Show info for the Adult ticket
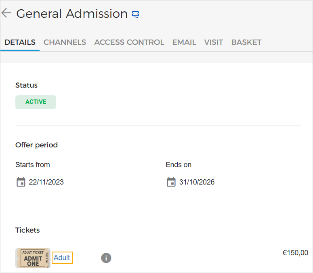The height and width of the screenshot is (273, 313). tap(106, 258)
